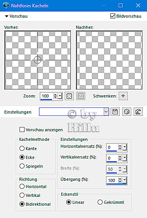
Task: Choose the Bidirektional direction
Action: [x=22, y=204]
